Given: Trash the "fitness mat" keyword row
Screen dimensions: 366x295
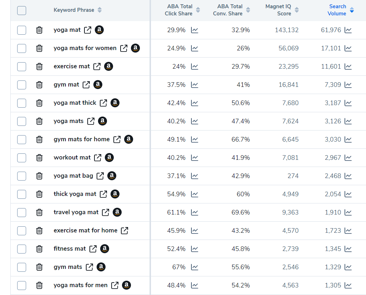Looking at the screenshot, I should pos(40,249).
